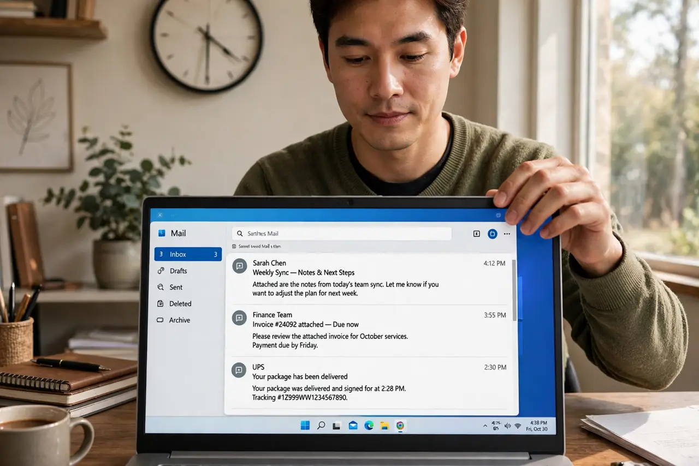Click the magnifier icon in the search box
The height and width of the screenshot is (466, 699).
[240, 234]
